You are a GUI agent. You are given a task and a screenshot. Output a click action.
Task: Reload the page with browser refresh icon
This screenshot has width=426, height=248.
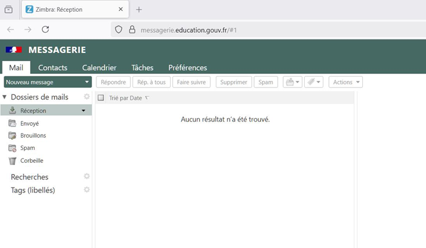point(45,29)
